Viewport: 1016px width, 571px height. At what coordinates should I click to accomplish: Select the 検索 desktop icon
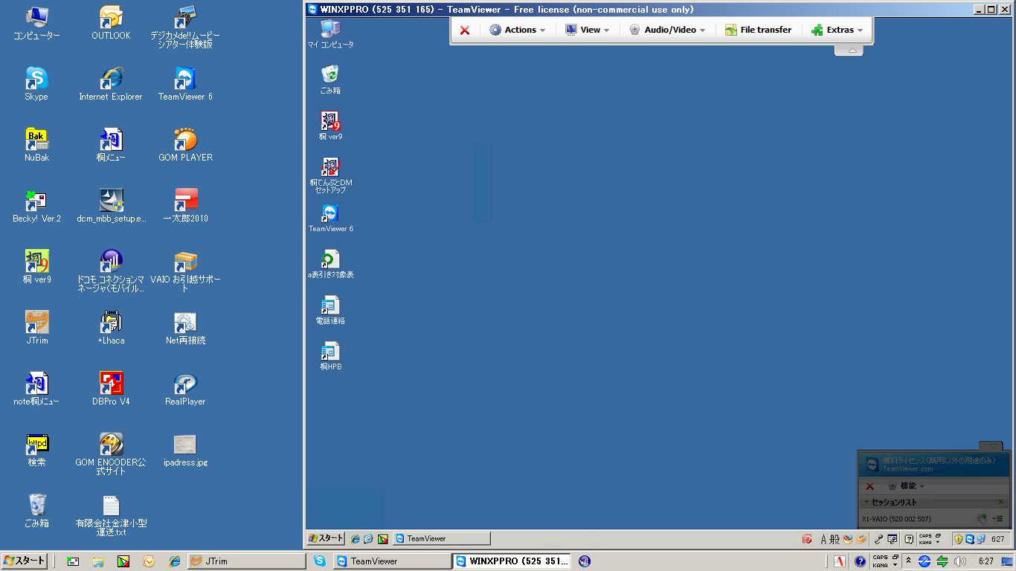pyautogui.click(x=36, y=450)
